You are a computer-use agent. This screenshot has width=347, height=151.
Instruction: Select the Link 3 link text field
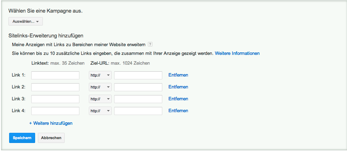pyautogui.click(x=55, y=99)
